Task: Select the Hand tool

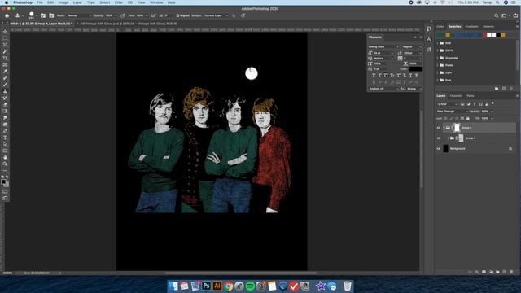Action: [x=5, y=157]
